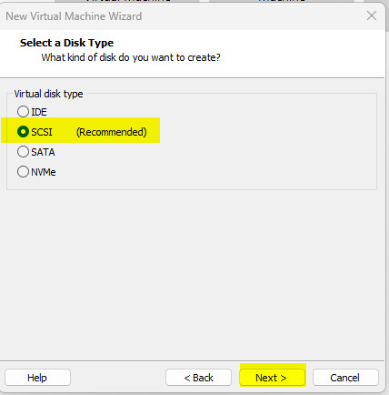
Task: Proceed with the Next button
Action: [272, 378]
